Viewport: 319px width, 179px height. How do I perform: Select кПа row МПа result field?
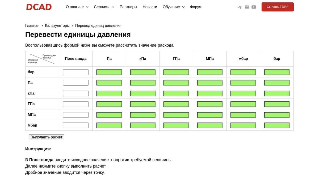(x=210, y=93)
